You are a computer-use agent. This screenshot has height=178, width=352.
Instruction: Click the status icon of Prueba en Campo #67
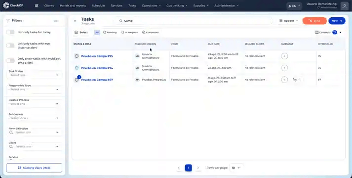tap(77, 80)
